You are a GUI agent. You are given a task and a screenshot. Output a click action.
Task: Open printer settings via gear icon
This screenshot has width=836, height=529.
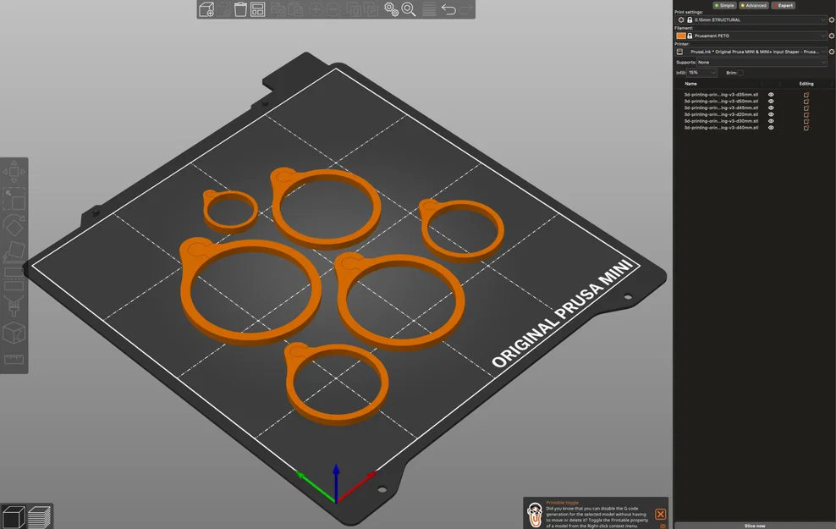(831, 52)
